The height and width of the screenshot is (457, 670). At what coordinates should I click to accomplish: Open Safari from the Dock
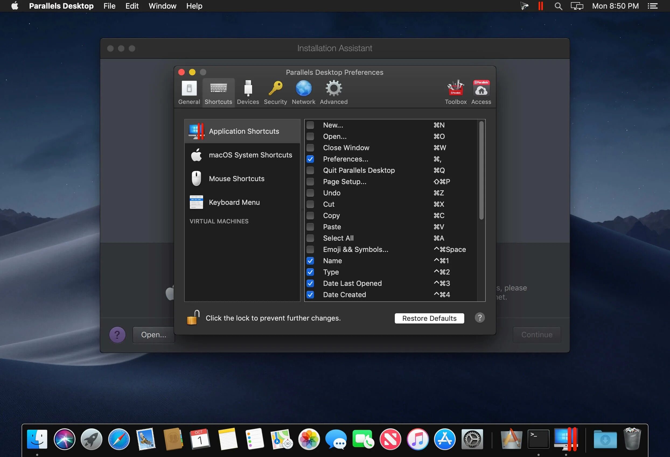point(119,440)
